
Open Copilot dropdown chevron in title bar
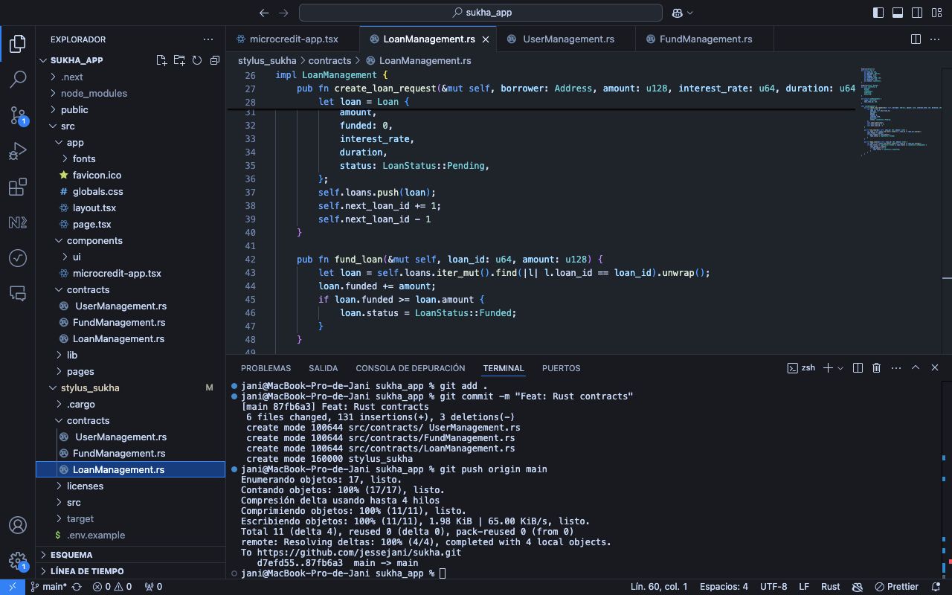pos(689,13)
